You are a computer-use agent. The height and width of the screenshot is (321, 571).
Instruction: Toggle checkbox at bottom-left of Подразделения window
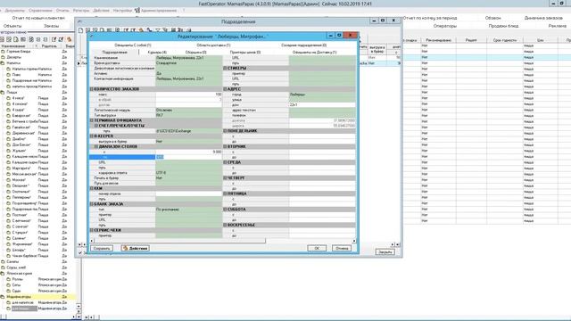coord(80,252)
